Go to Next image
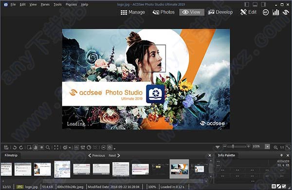The height and width of the screenshot is (190, 292). (x=114, y=155)
